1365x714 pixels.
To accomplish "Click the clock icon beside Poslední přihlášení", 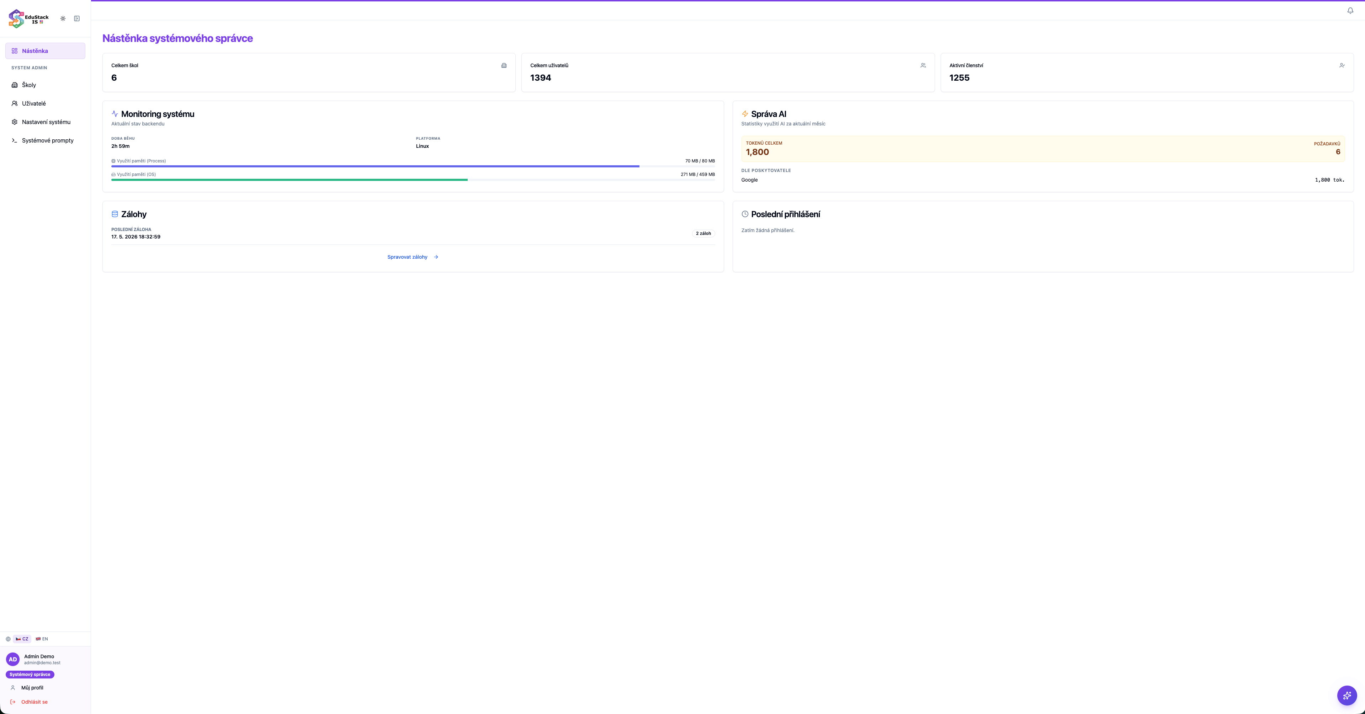I will [x=744, y=214].
